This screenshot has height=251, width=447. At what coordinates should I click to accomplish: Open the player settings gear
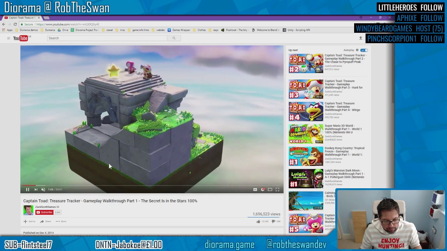[263, 190]
